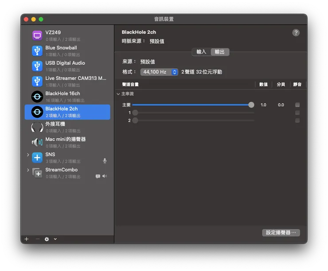Open the chevron menu beside the gear

pyautogui.click(x=55, y=239)
